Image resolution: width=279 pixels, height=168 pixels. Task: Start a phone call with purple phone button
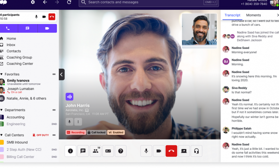click(x=8, y=28)
